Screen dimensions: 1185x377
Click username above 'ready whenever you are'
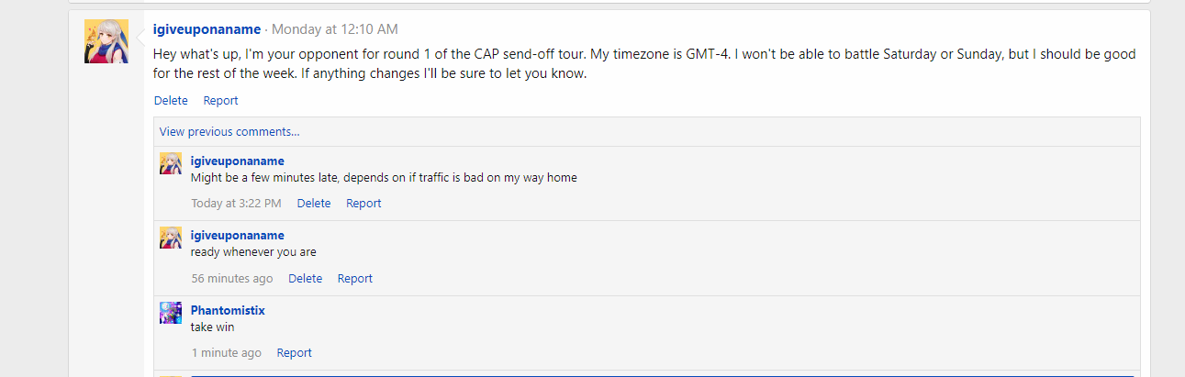pyautogui.click(x=237, y=236)
